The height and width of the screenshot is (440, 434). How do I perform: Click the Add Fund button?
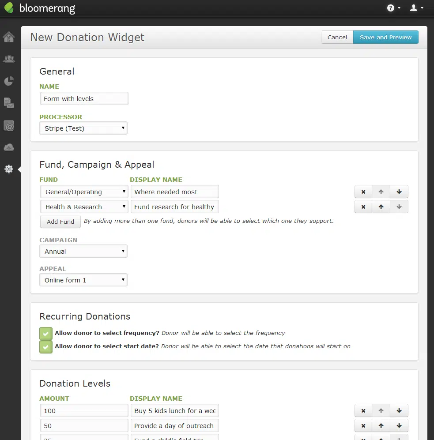point(60,222)
